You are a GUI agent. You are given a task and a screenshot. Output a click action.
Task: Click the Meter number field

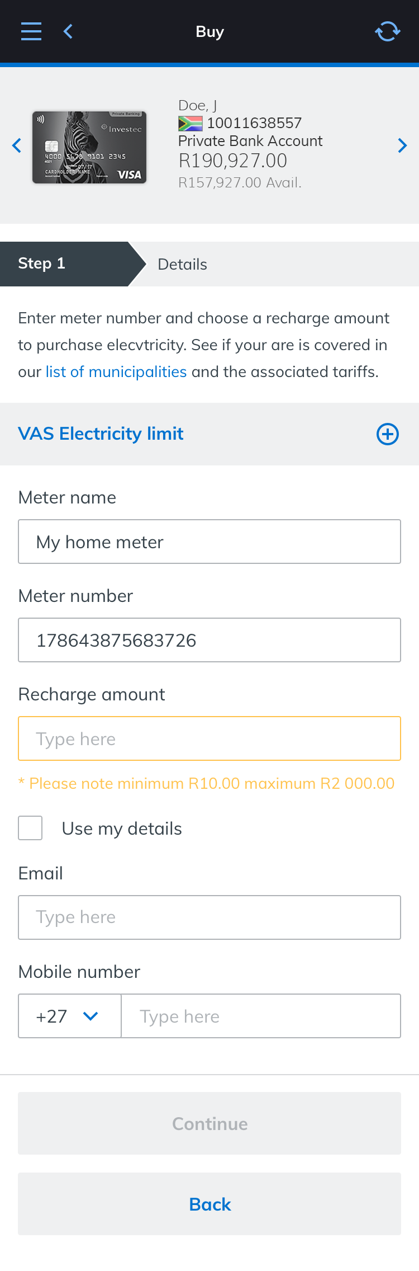pyautogui.click(x=209, y=640)
